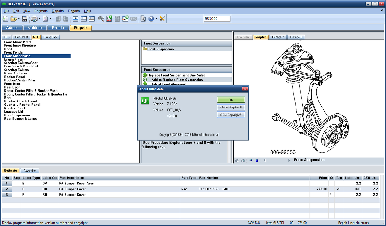
Task: Click the report document chart icon
Action: 45,19
